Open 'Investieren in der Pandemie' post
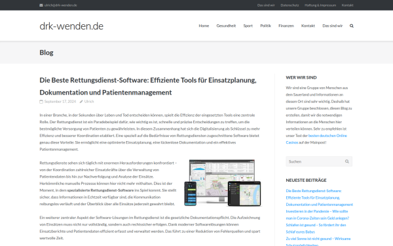This screenshot has height=246, width=393. [317, 215]
